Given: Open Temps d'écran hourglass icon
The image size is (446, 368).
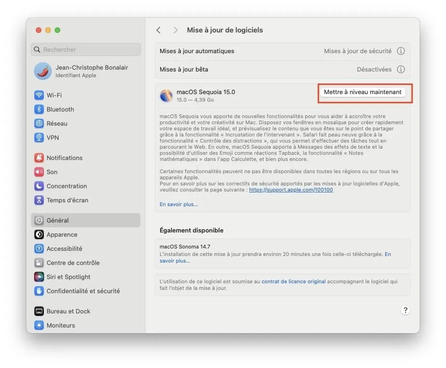Looking at the screenshot, I should tap(39, 200).
